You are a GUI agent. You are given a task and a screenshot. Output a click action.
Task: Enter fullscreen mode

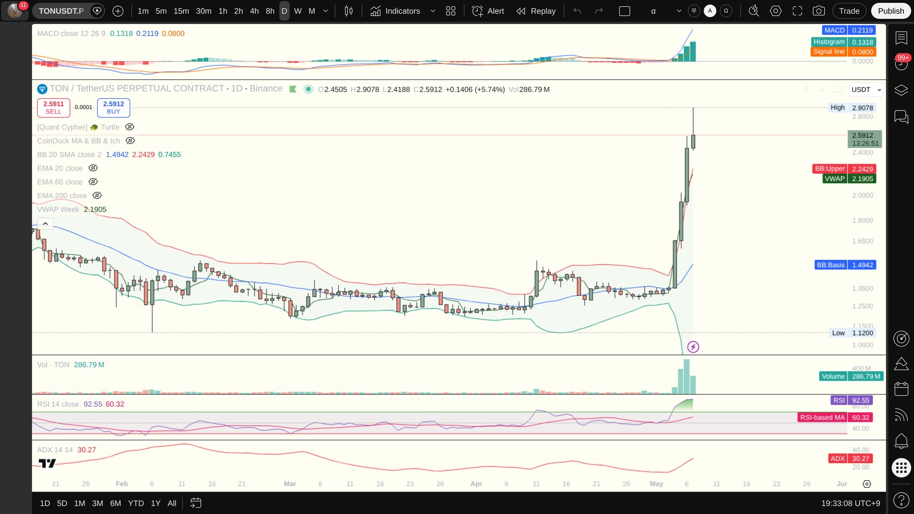tap(797, 11)
